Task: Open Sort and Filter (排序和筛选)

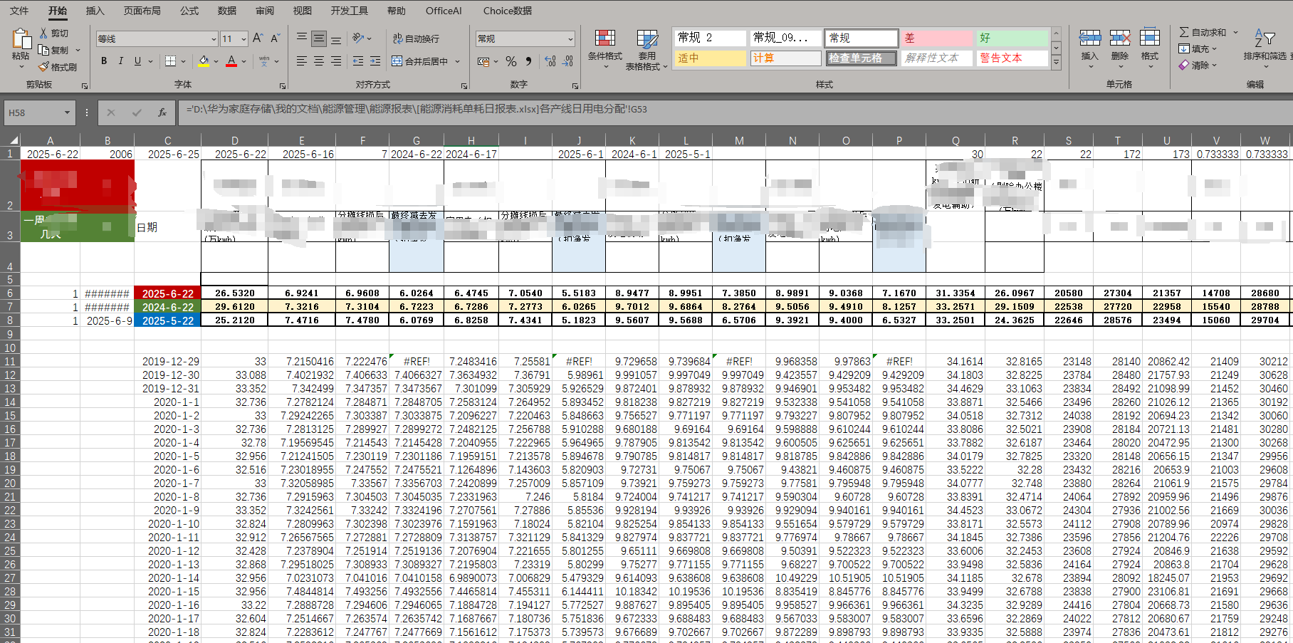Action: coord(1265,47)
